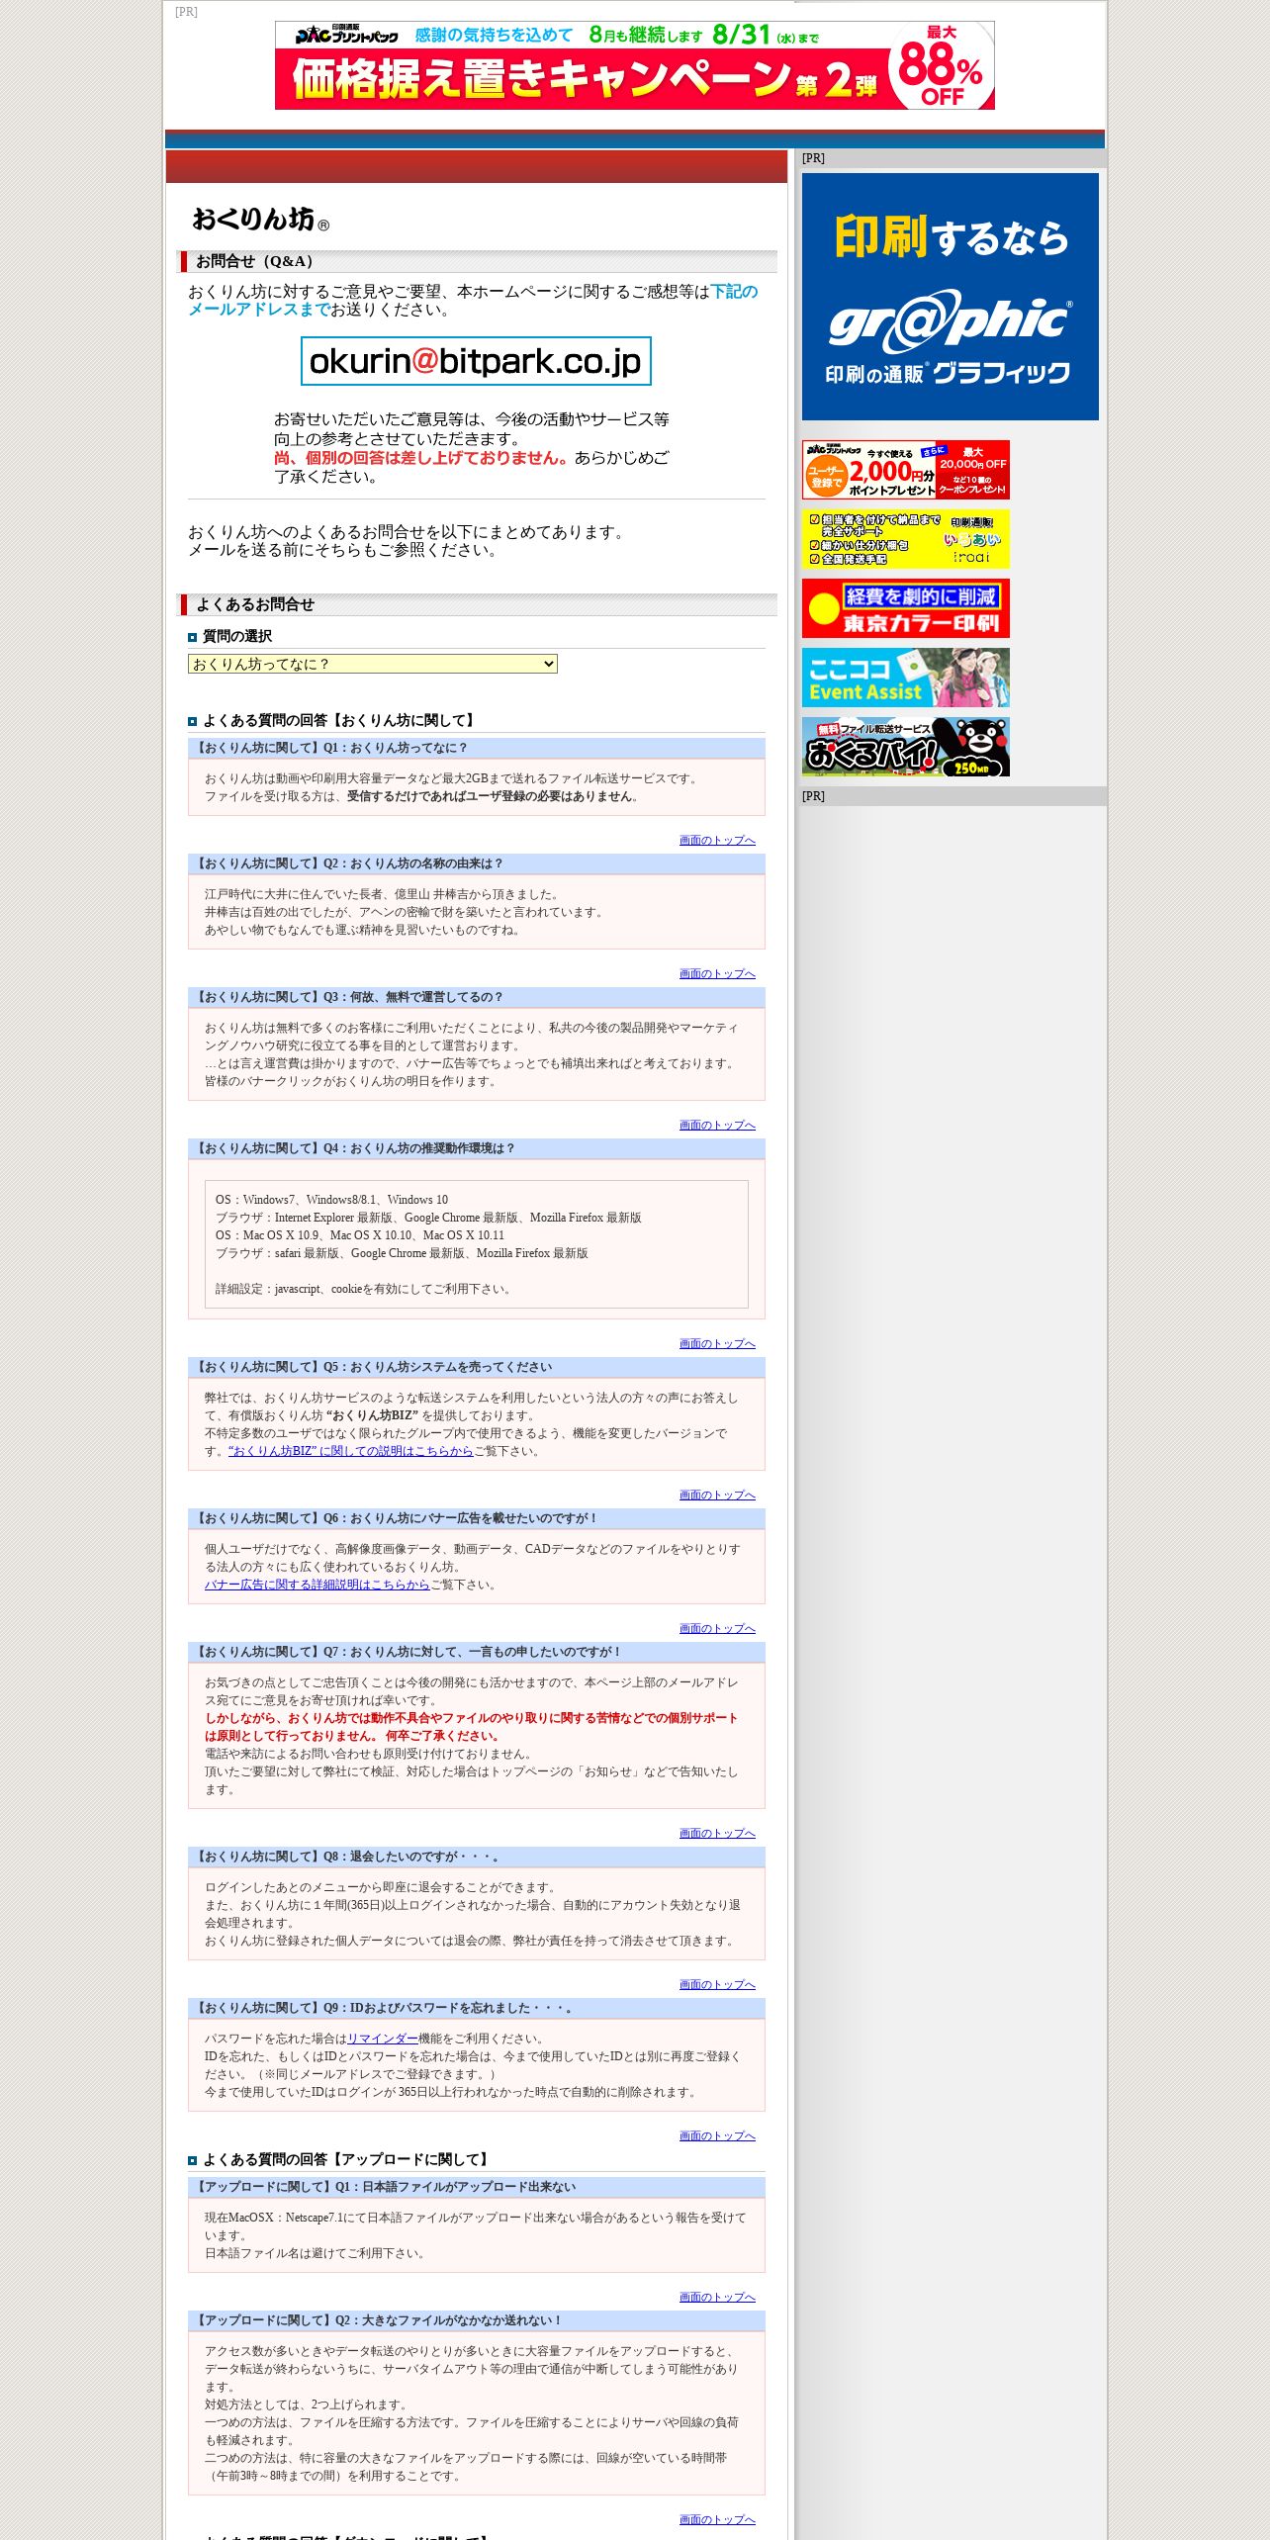The image size is (1270, 2540).
Task: Click the Tokyo Color Printing banner
Action: (x=905, y=608)
